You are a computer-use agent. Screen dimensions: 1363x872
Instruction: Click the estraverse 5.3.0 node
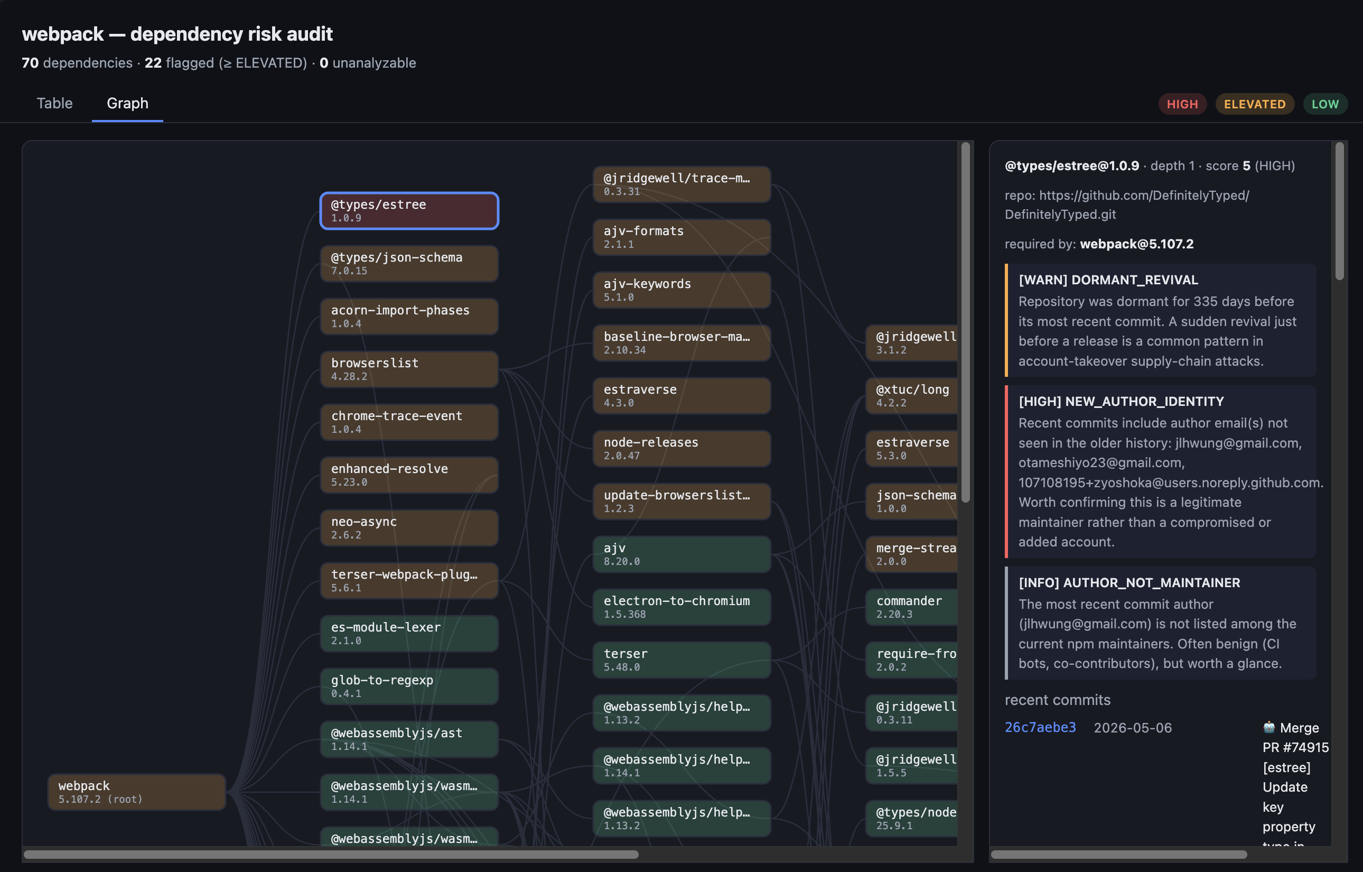[911, 448]
